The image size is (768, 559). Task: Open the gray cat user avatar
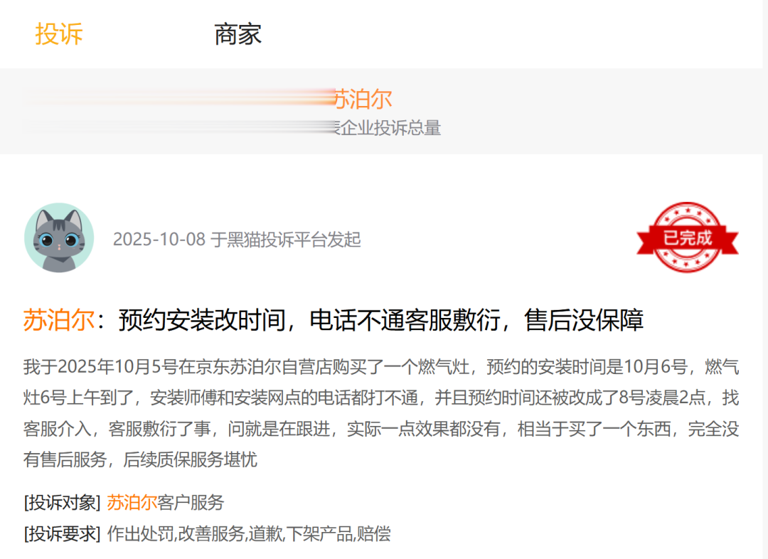[59, 238]
